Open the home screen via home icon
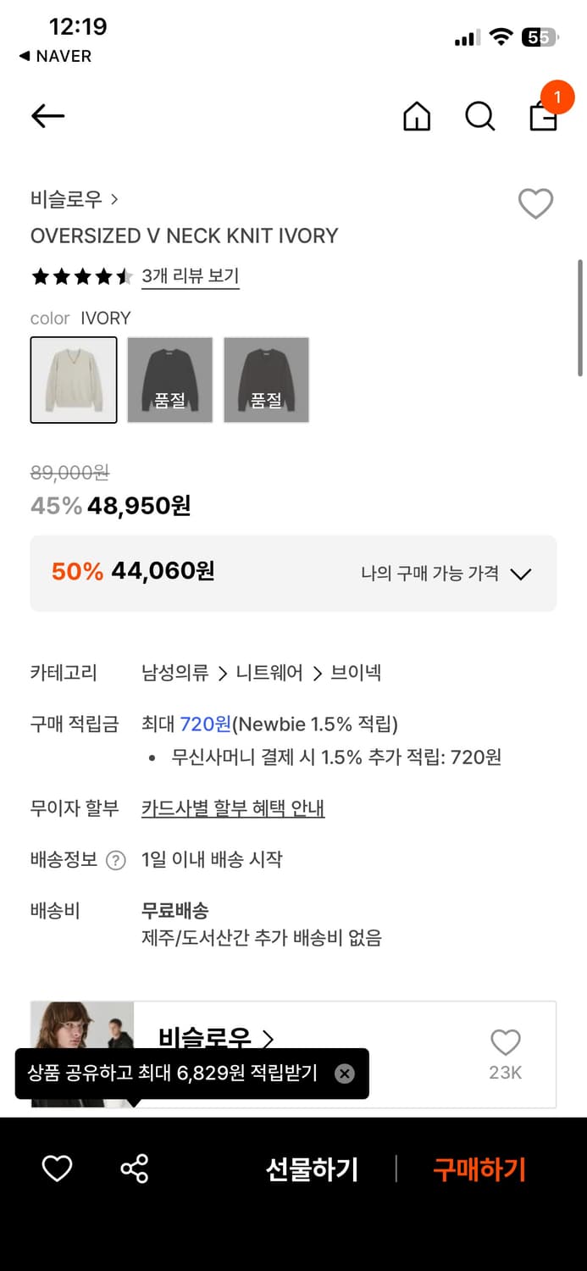 pyautogui.click(x=416, y=117)
